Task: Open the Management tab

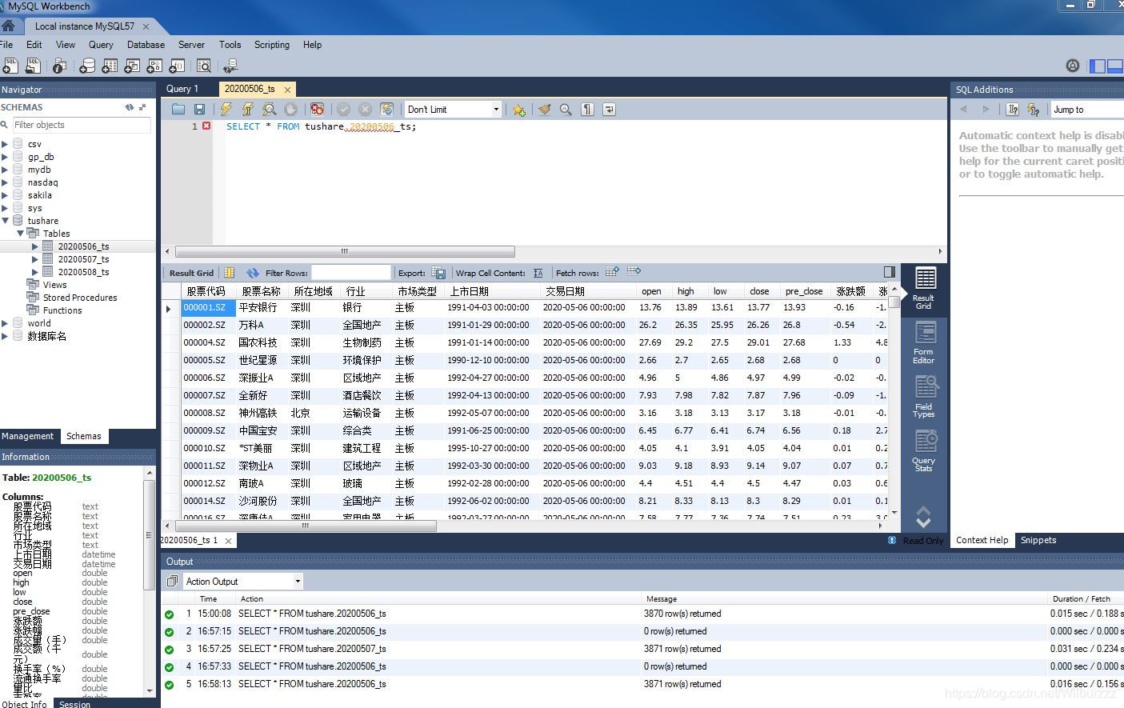Action: (x=28, y=436)
